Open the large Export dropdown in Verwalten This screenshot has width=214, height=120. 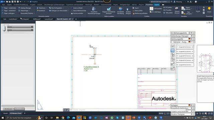(x=198, y=10)
